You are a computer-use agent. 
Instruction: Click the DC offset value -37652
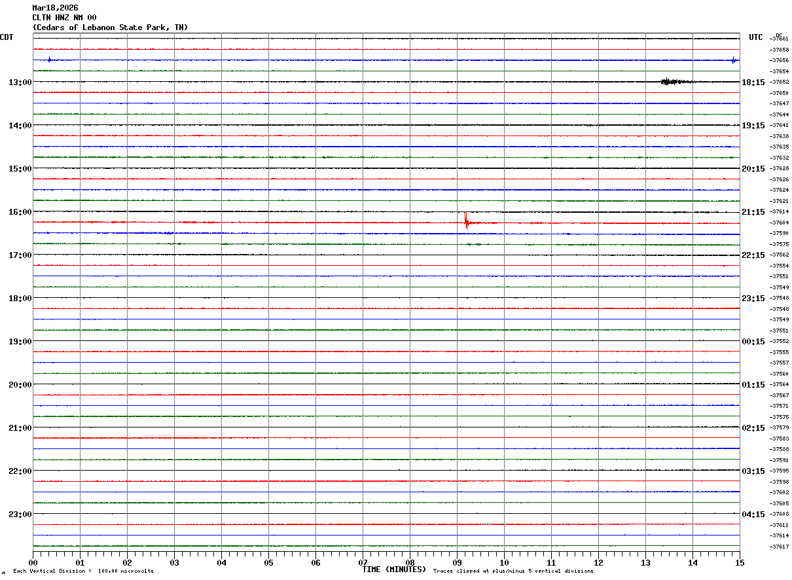779,82
